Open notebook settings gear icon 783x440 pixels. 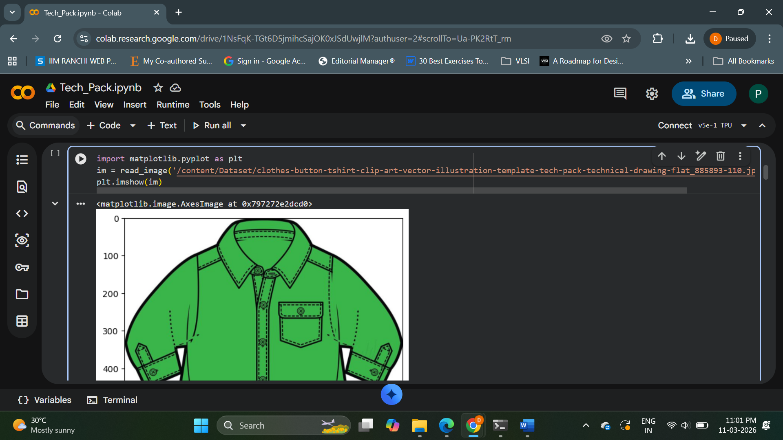[x=652, y=94]
